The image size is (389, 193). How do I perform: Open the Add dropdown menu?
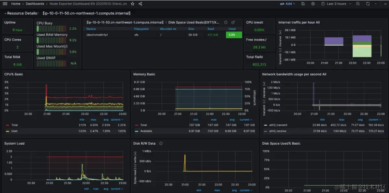pyautogui.click(x=287, y=4)
